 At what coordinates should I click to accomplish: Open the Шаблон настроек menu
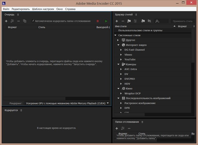(43, 9)
